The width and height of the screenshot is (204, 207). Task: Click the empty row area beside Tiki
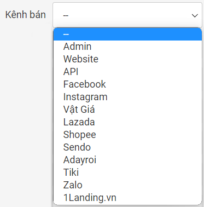pyautogui.click(x=140, y=173)
